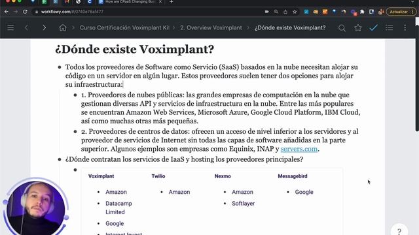Open the servers.com hyperlink
This screenshot has width=419, height=235.
coord(299,149)
